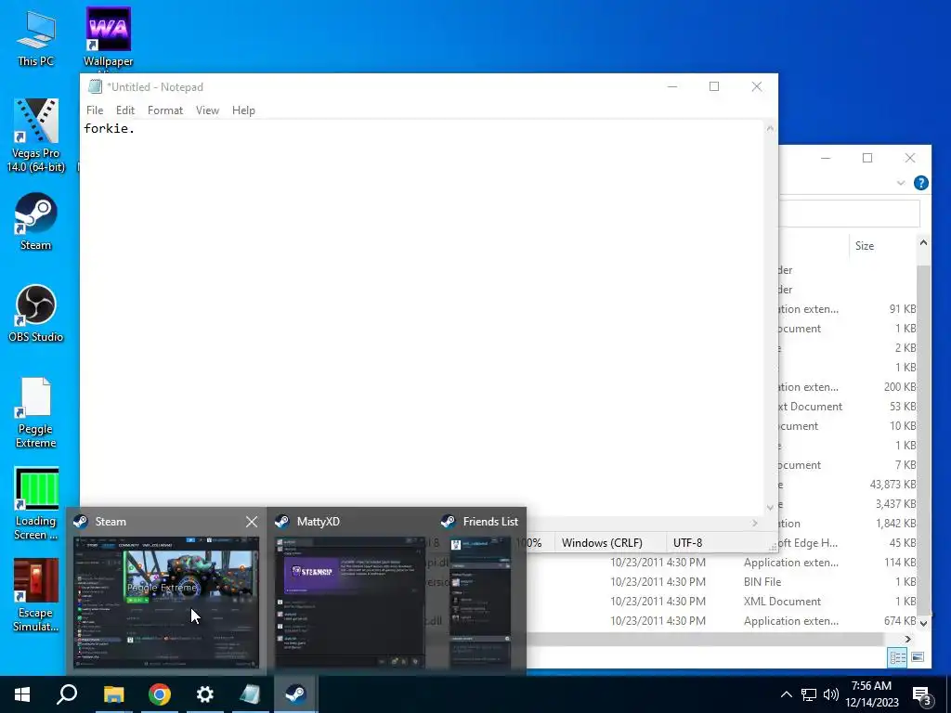The width and height of the screenshot is (951, 713).
Task: Select the Loading Screen desktop shortcut
Action: click(x=36, y=503)
